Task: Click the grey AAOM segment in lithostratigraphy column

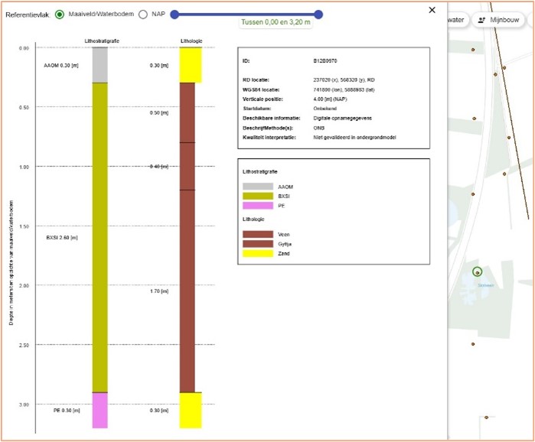Action: click(99, 65)
